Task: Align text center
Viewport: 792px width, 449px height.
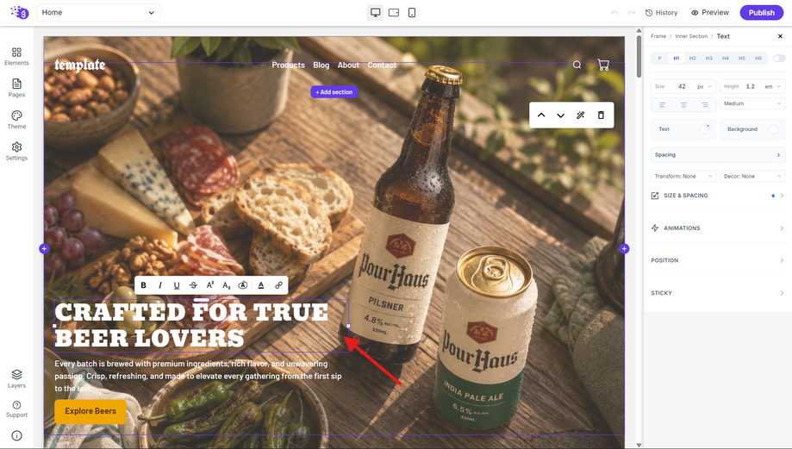Action: (x=683, y=104)
